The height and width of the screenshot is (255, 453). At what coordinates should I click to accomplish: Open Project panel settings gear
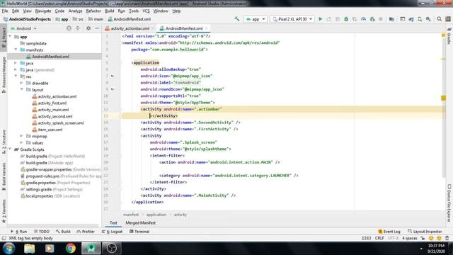tap(88, 28)
